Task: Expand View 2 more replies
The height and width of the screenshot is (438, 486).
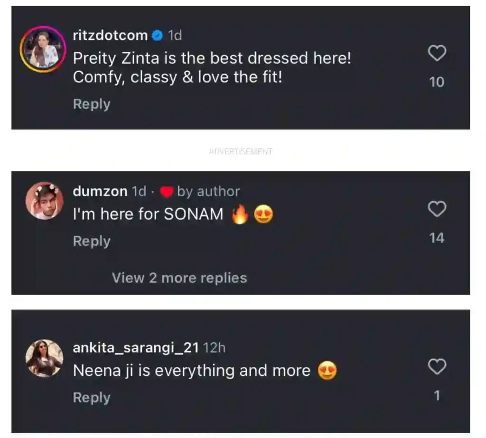Action: pos(179,278)
